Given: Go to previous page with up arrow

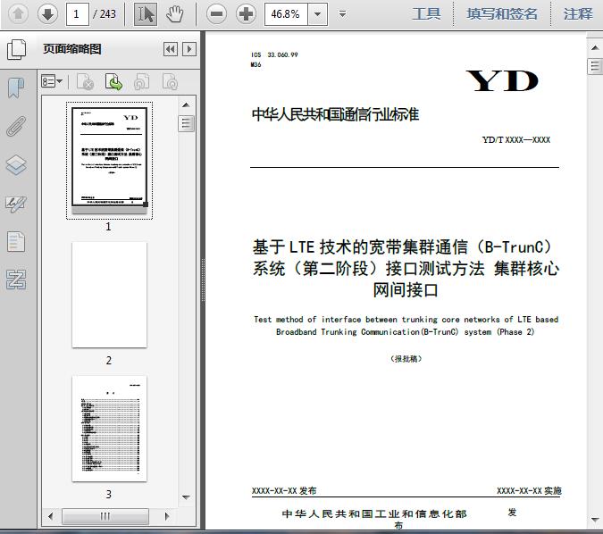Looking at the screenshot, I should [x=18, y=14].
